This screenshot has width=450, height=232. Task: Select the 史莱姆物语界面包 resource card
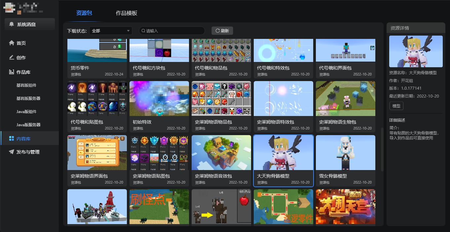[x=97, y=161]
